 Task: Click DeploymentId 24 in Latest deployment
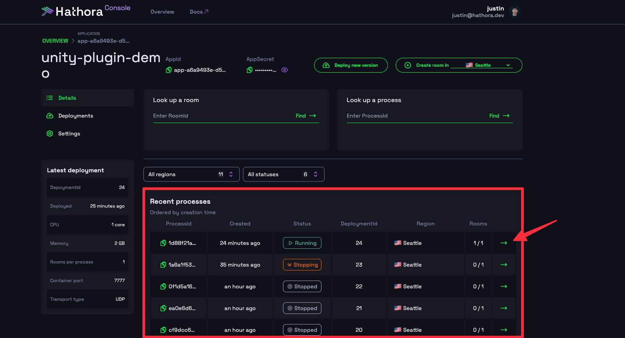(122, 187)
